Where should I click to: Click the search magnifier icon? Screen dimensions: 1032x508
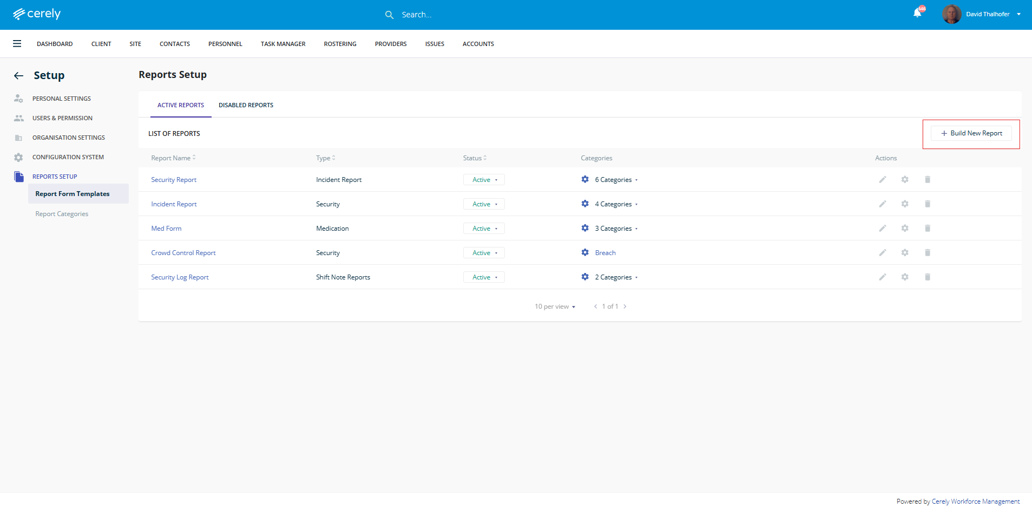(389, 15)
